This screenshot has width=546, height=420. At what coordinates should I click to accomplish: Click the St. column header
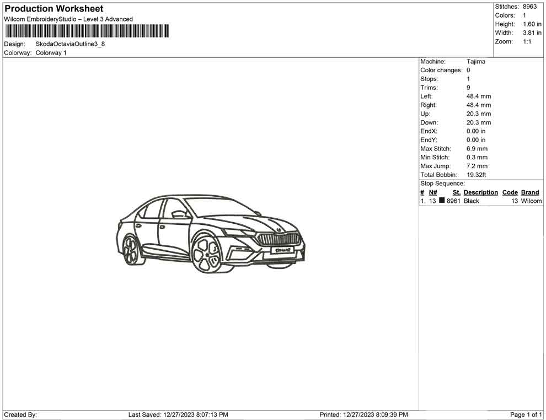(x=457, y=192)
